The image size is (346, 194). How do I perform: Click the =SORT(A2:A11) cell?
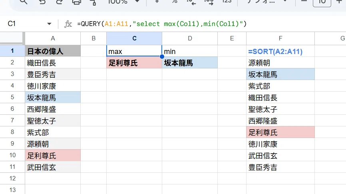coord(280,51)
